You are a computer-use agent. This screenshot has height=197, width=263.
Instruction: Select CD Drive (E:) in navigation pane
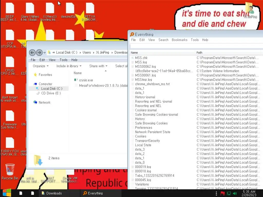(x=51, y=93)
